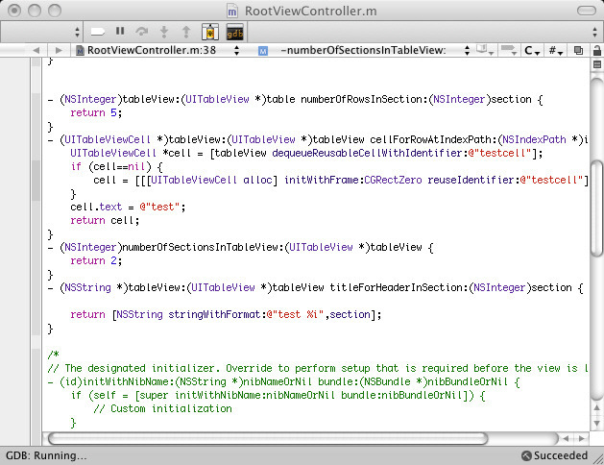The height and width of the screenshot is (465, 604).
Task: Click the '// Custom initialization' comment
Action: tap(162, 408)
